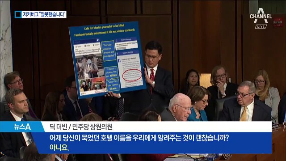Click the 뉴스A program logo
The height and width of the screenshot is (161, 286).
(22, 127)
